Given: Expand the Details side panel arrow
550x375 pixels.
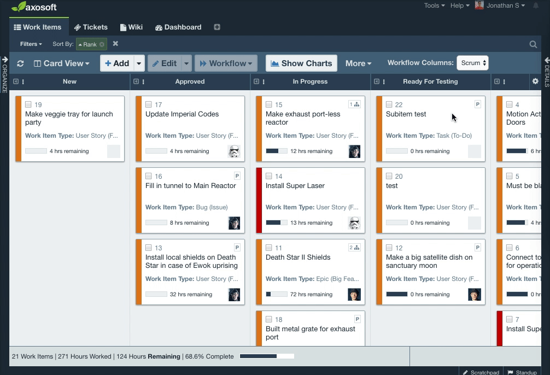Looking at the screenshot, I should 547,60.
